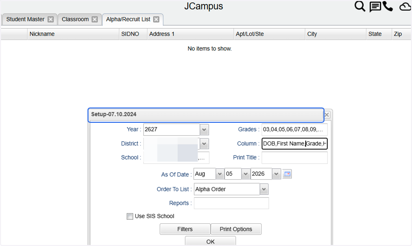
Task: Open the chat message icon
Action: point(375,7)
